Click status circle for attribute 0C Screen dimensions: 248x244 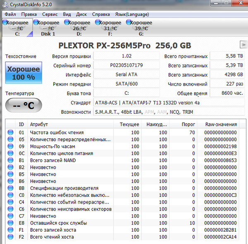tap(10, 153)
